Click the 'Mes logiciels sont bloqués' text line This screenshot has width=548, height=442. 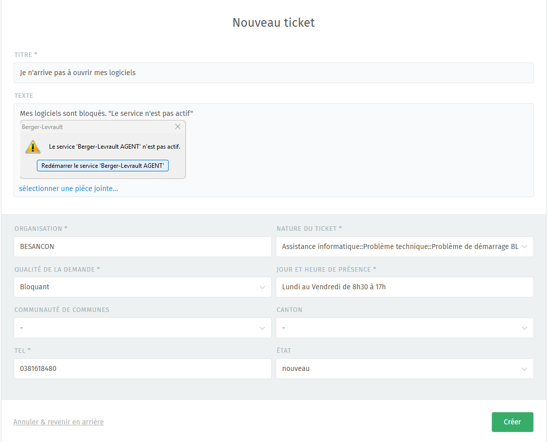click(x=107, y=113)
